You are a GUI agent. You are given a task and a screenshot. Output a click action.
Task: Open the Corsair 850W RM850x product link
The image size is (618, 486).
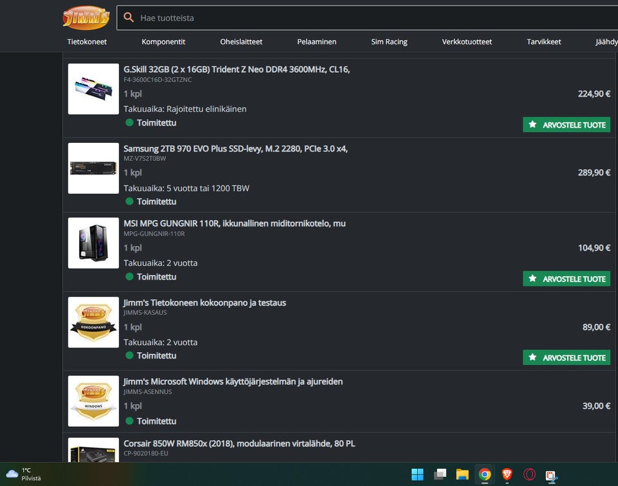(239, 444)
